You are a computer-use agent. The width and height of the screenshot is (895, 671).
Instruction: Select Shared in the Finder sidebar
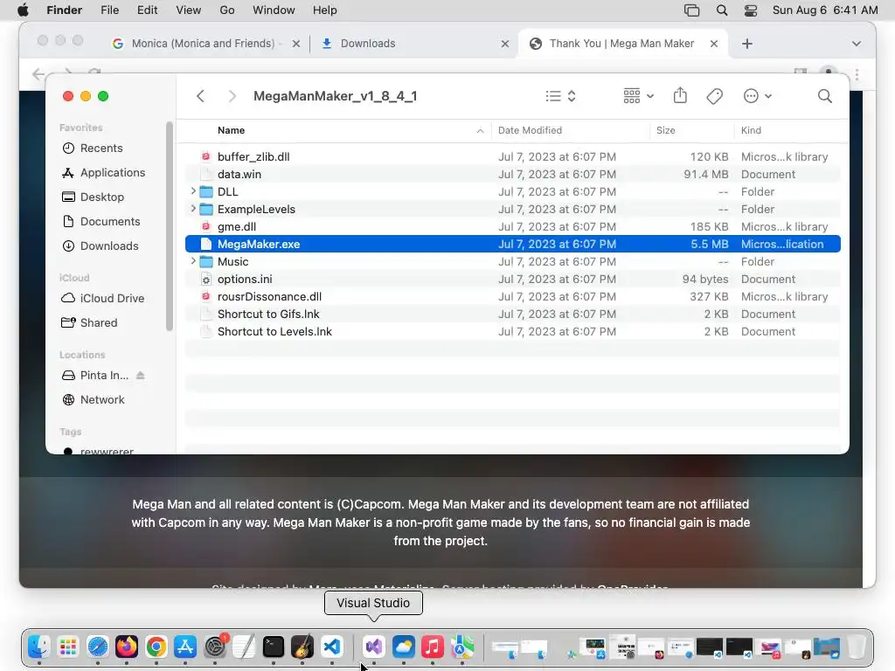click(x=98, y=323)
